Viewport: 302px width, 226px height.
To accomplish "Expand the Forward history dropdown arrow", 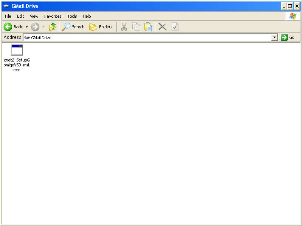I will pos(43,27).
